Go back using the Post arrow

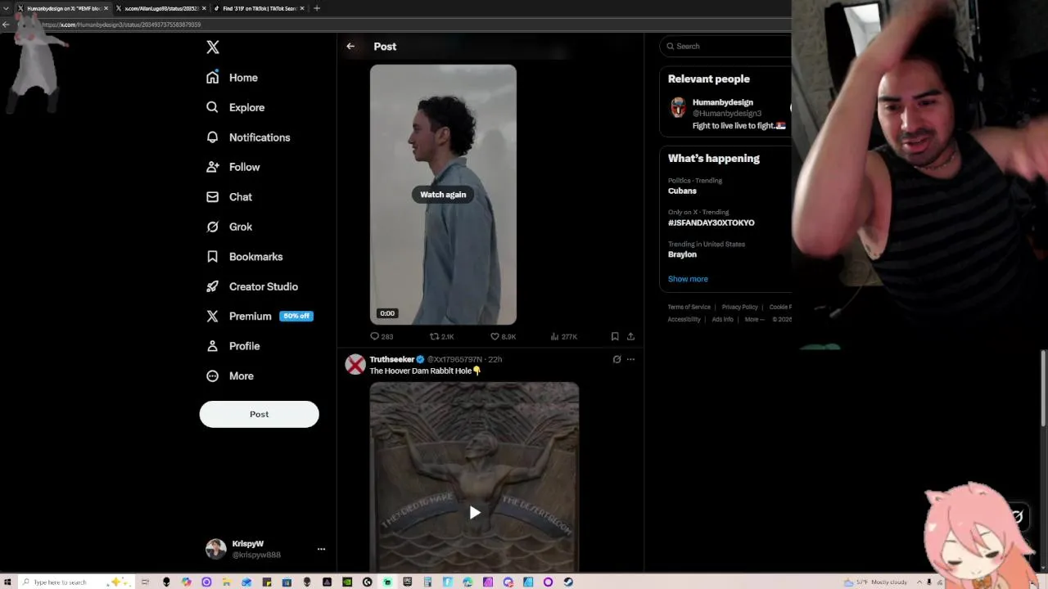(x=350, y=47)
